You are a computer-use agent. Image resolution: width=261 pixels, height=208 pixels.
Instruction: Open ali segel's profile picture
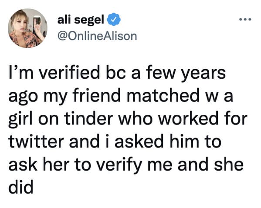click(27, 28)
